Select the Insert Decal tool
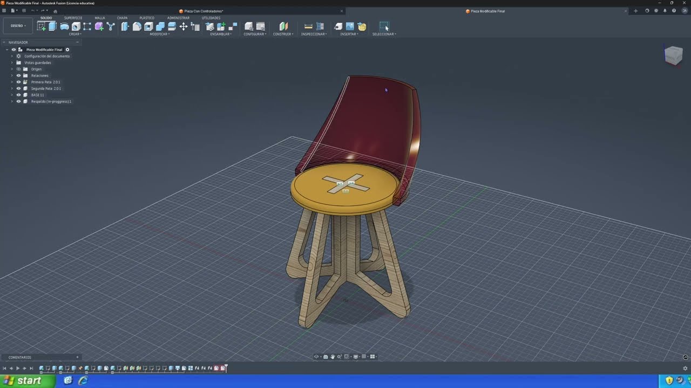The width and height of the screenshot is (691, 388). pos(362,26)
